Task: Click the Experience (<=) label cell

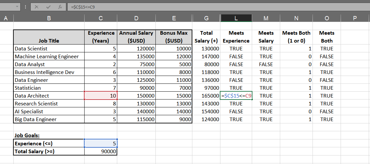Action: 49,143
